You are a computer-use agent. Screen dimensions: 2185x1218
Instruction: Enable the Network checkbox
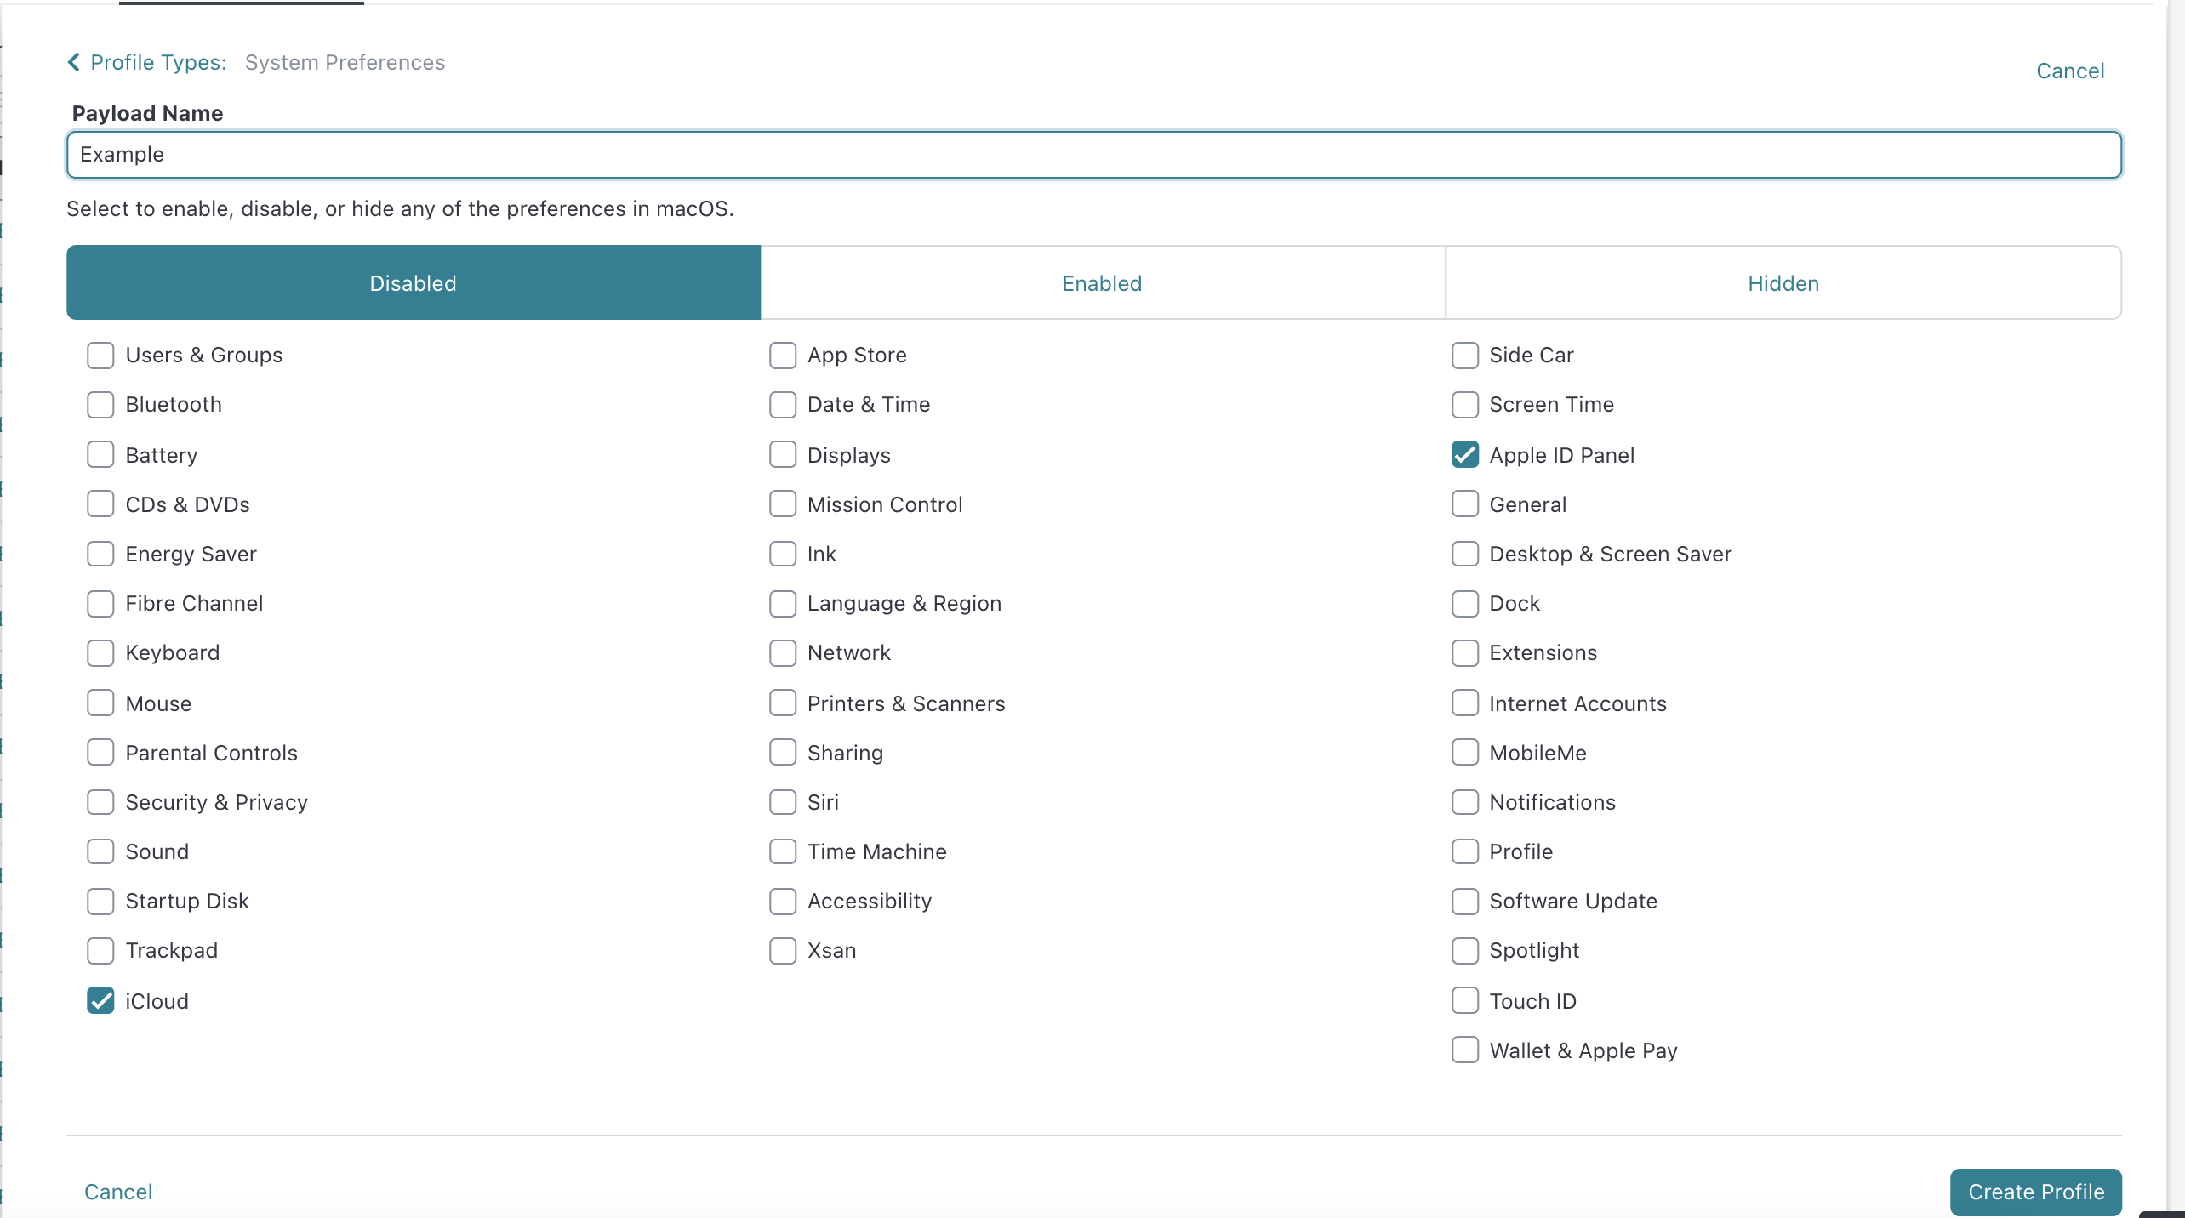coord(783,653)
